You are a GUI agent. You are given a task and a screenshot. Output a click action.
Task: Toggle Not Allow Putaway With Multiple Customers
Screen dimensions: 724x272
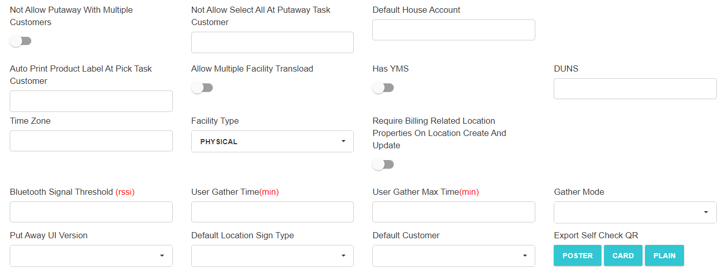(x=21, y=41)
